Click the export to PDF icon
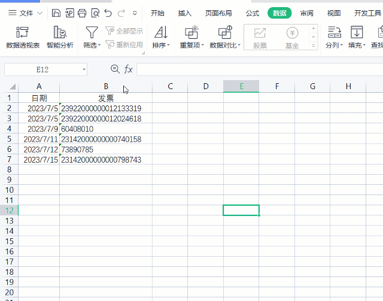 [69, 13]
